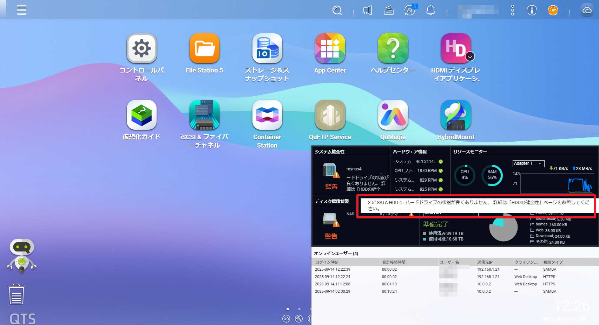Screen dimensions: 599x325
Task: Open the user account menu
Action: tap(478, 11)
